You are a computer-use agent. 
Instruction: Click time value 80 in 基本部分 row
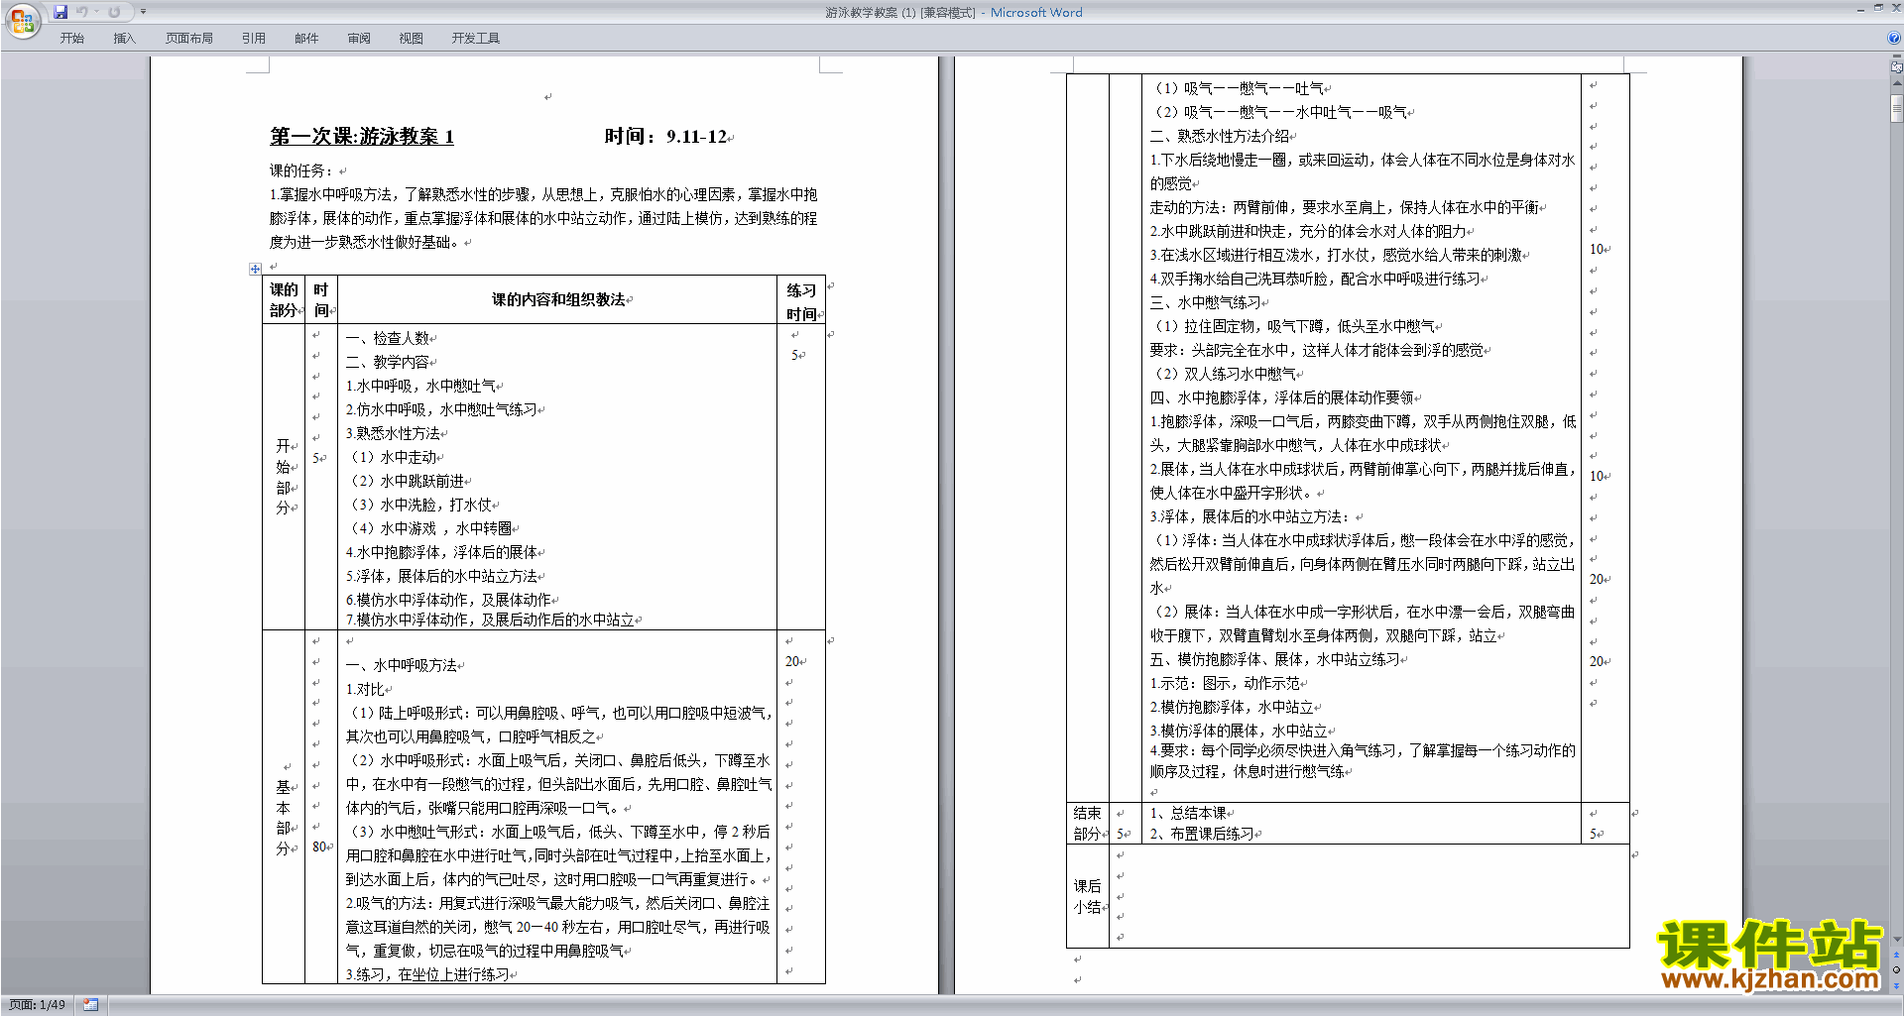coord(319,847)
